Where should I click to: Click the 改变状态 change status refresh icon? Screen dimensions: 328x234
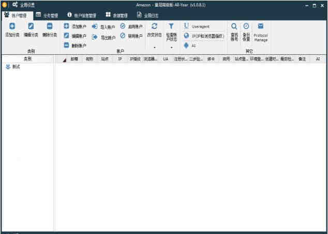click(x=154, y=26)
